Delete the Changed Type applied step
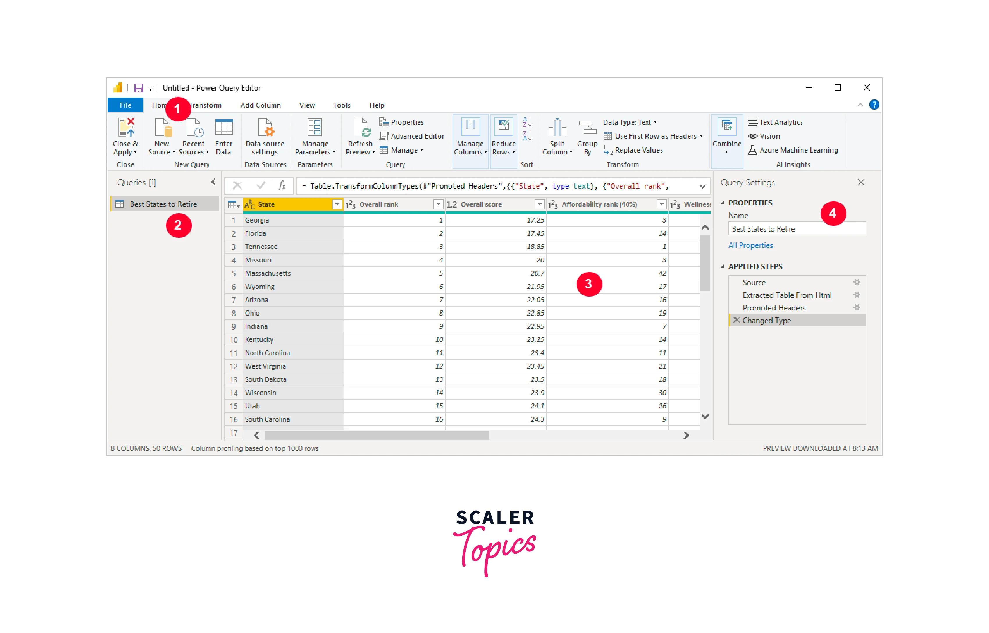The width and height of the screenshot is (989, 633). (737, 320)
